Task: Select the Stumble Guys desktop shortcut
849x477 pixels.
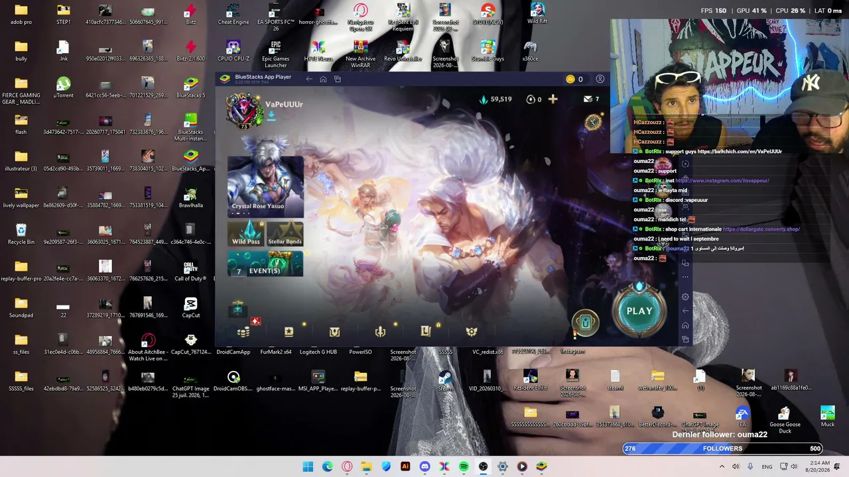Action: tap(488, 51)
